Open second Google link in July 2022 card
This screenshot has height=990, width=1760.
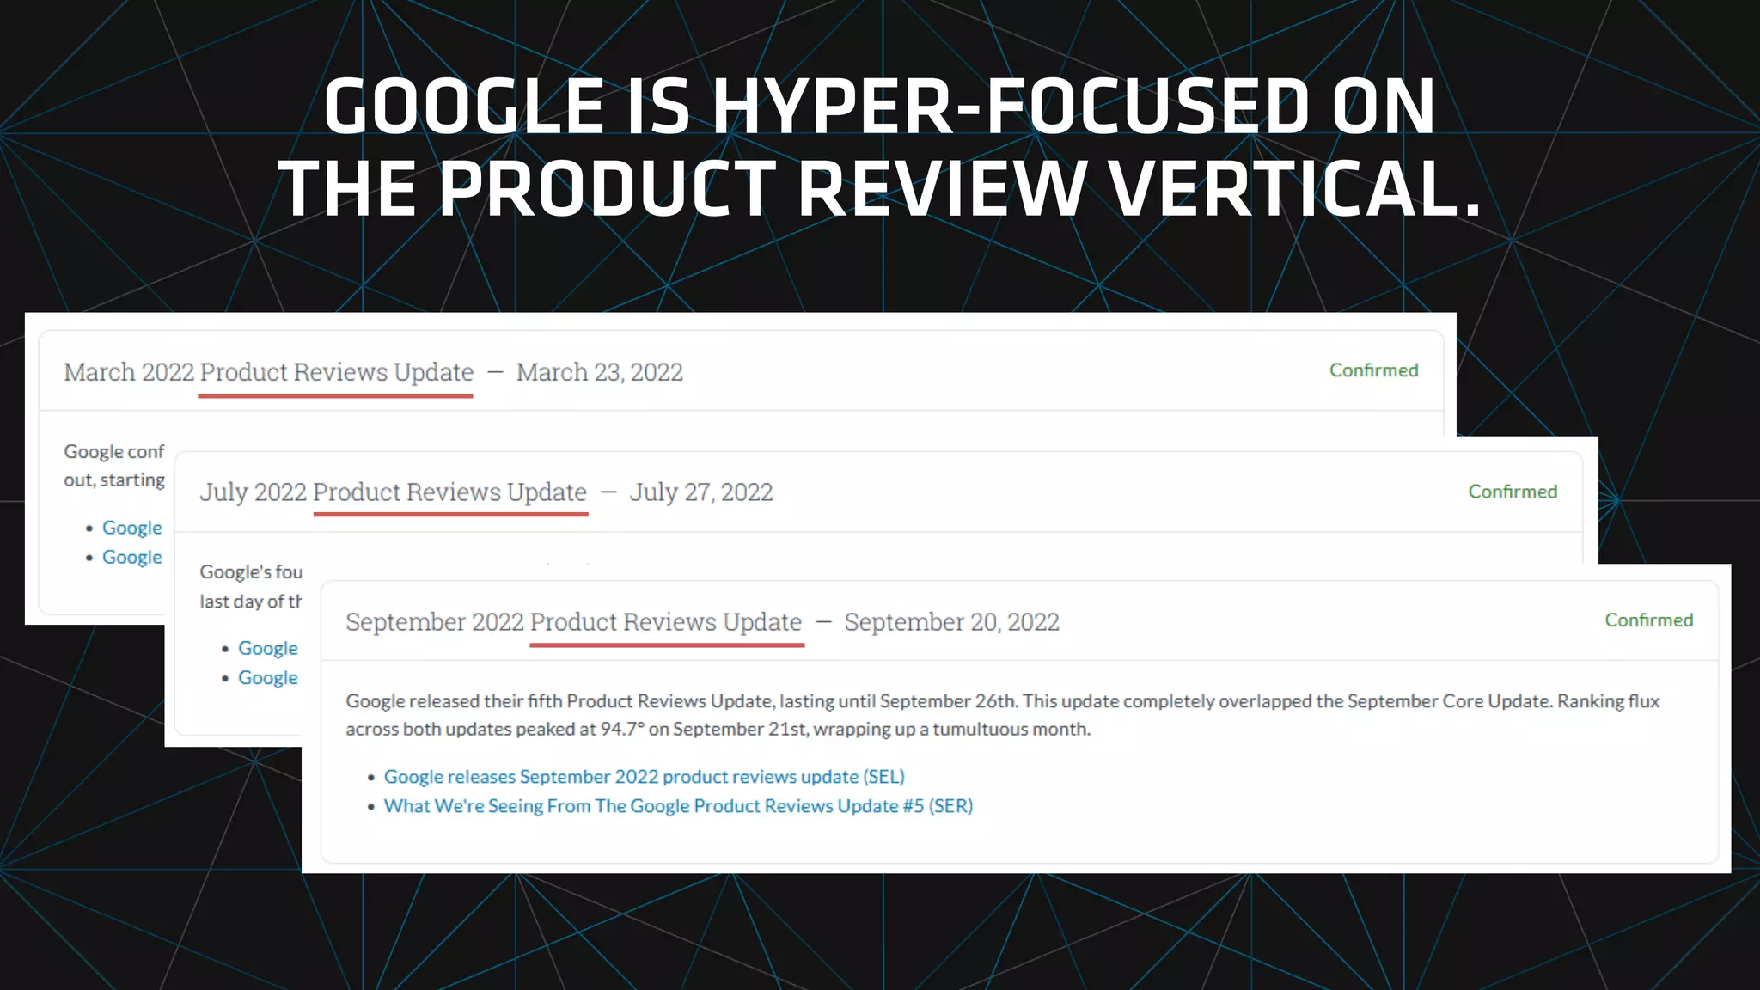point(268,678)
